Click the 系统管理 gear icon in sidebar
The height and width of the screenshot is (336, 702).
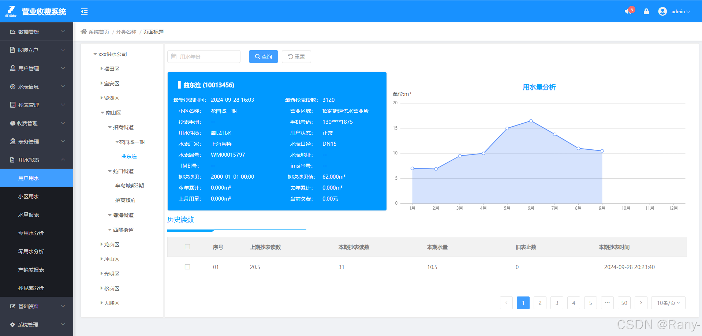point(12,325)
